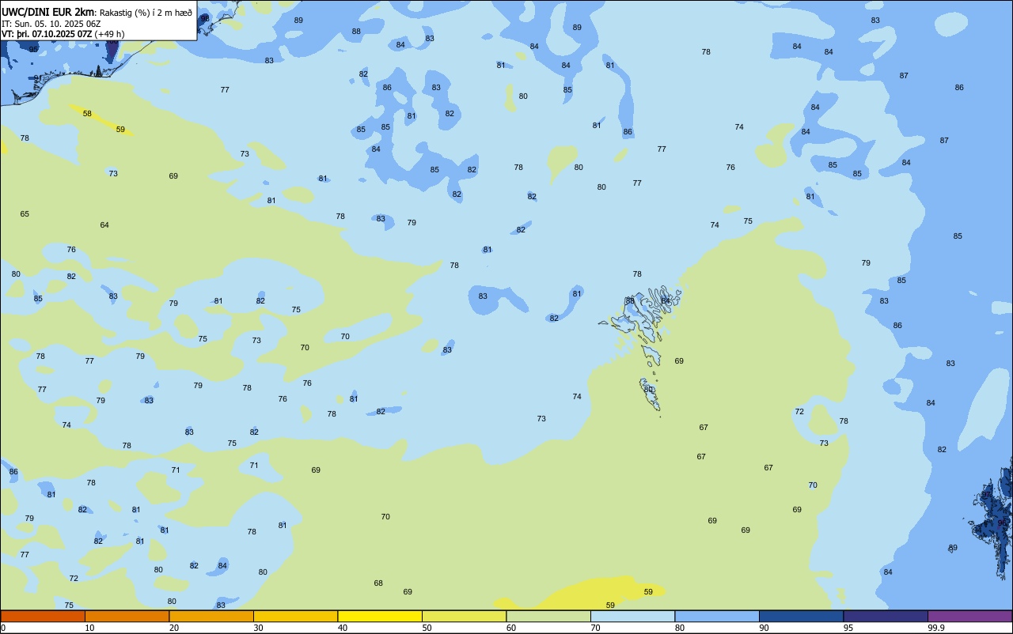The width and height of the screenshot is (1013, 634).
Task: Click the legend tick label "10"
Action: click(89, 628)
